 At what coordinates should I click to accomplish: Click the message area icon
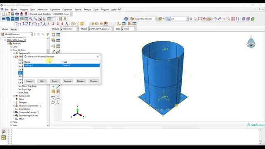click(4, 132)
